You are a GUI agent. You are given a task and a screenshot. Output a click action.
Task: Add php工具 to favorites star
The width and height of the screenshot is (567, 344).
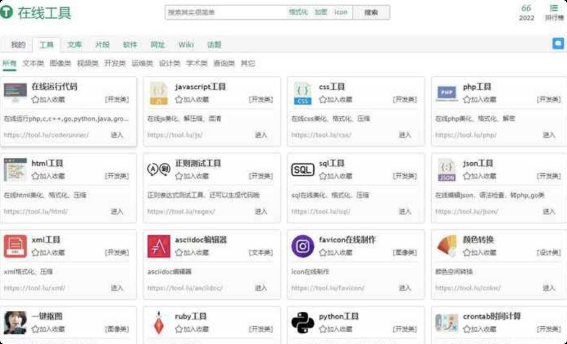pyautogui.click(x=467, y=100)
